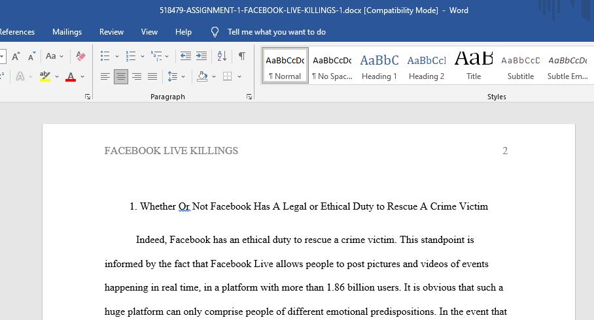
Task: Align text left
Action: click(x=105, y=77)
